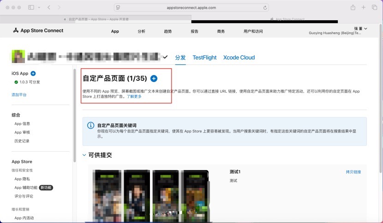Collapse the 可供提交 section
The image size is (383, 223).
(84, 155)
